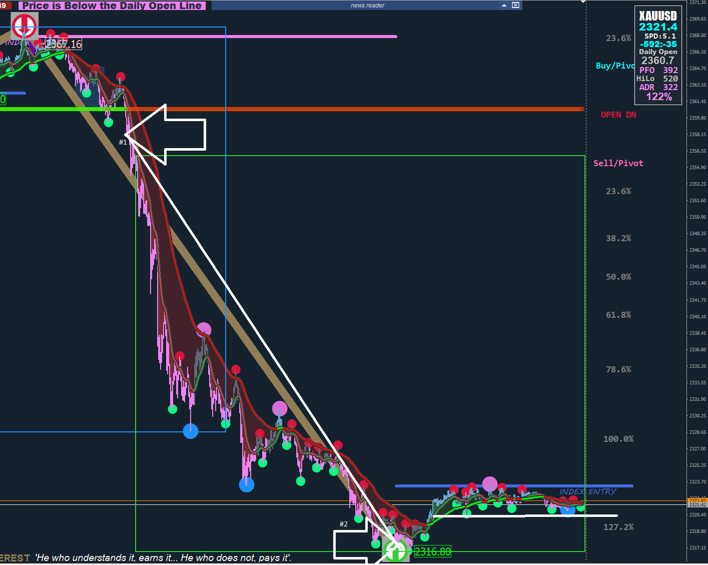Click the news reader title bar
The width and height of the screenshot is (708, 565).
coord(367,6)
